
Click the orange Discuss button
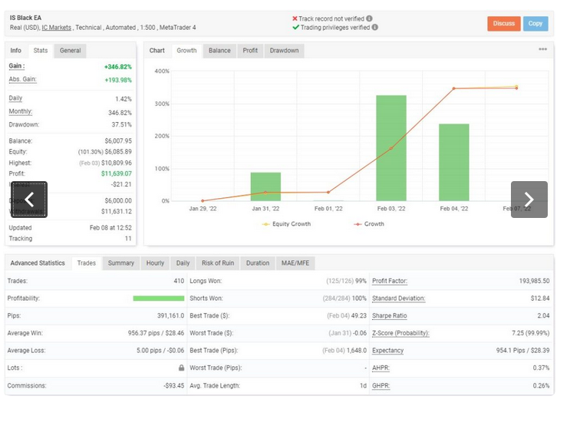coord(504,24)
